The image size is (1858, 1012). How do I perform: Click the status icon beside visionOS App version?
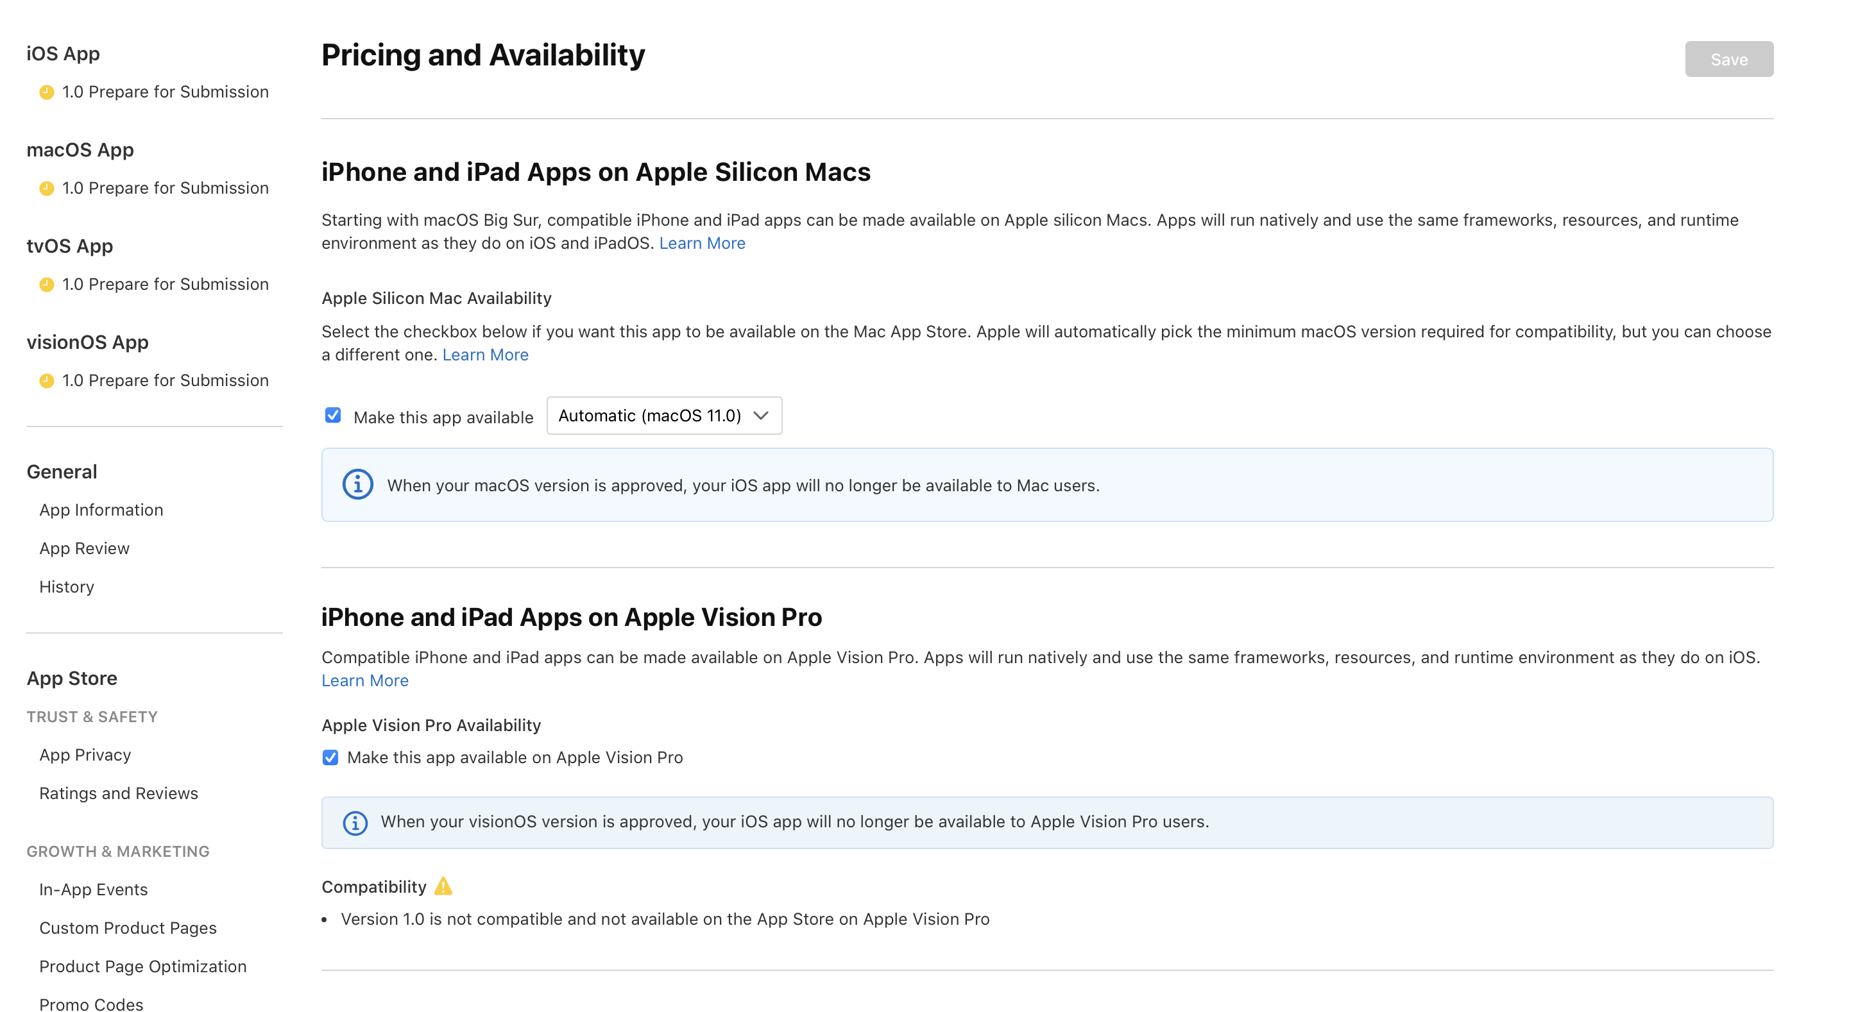click(x=46, y=380)
